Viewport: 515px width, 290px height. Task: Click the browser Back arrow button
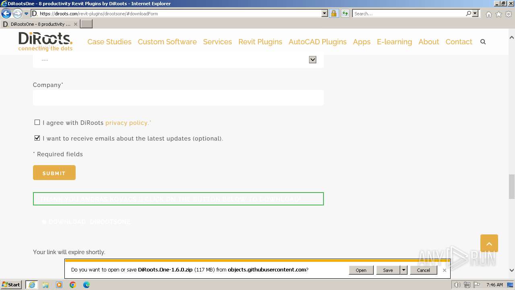pos(6,14)
